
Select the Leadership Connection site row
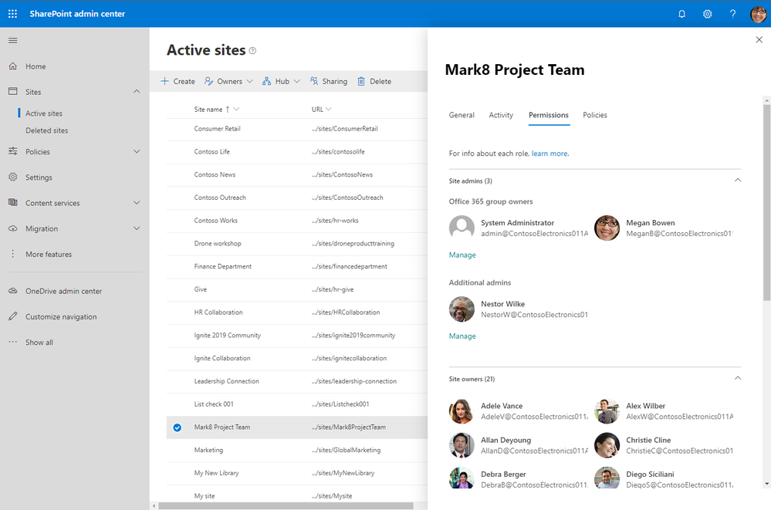296,381
